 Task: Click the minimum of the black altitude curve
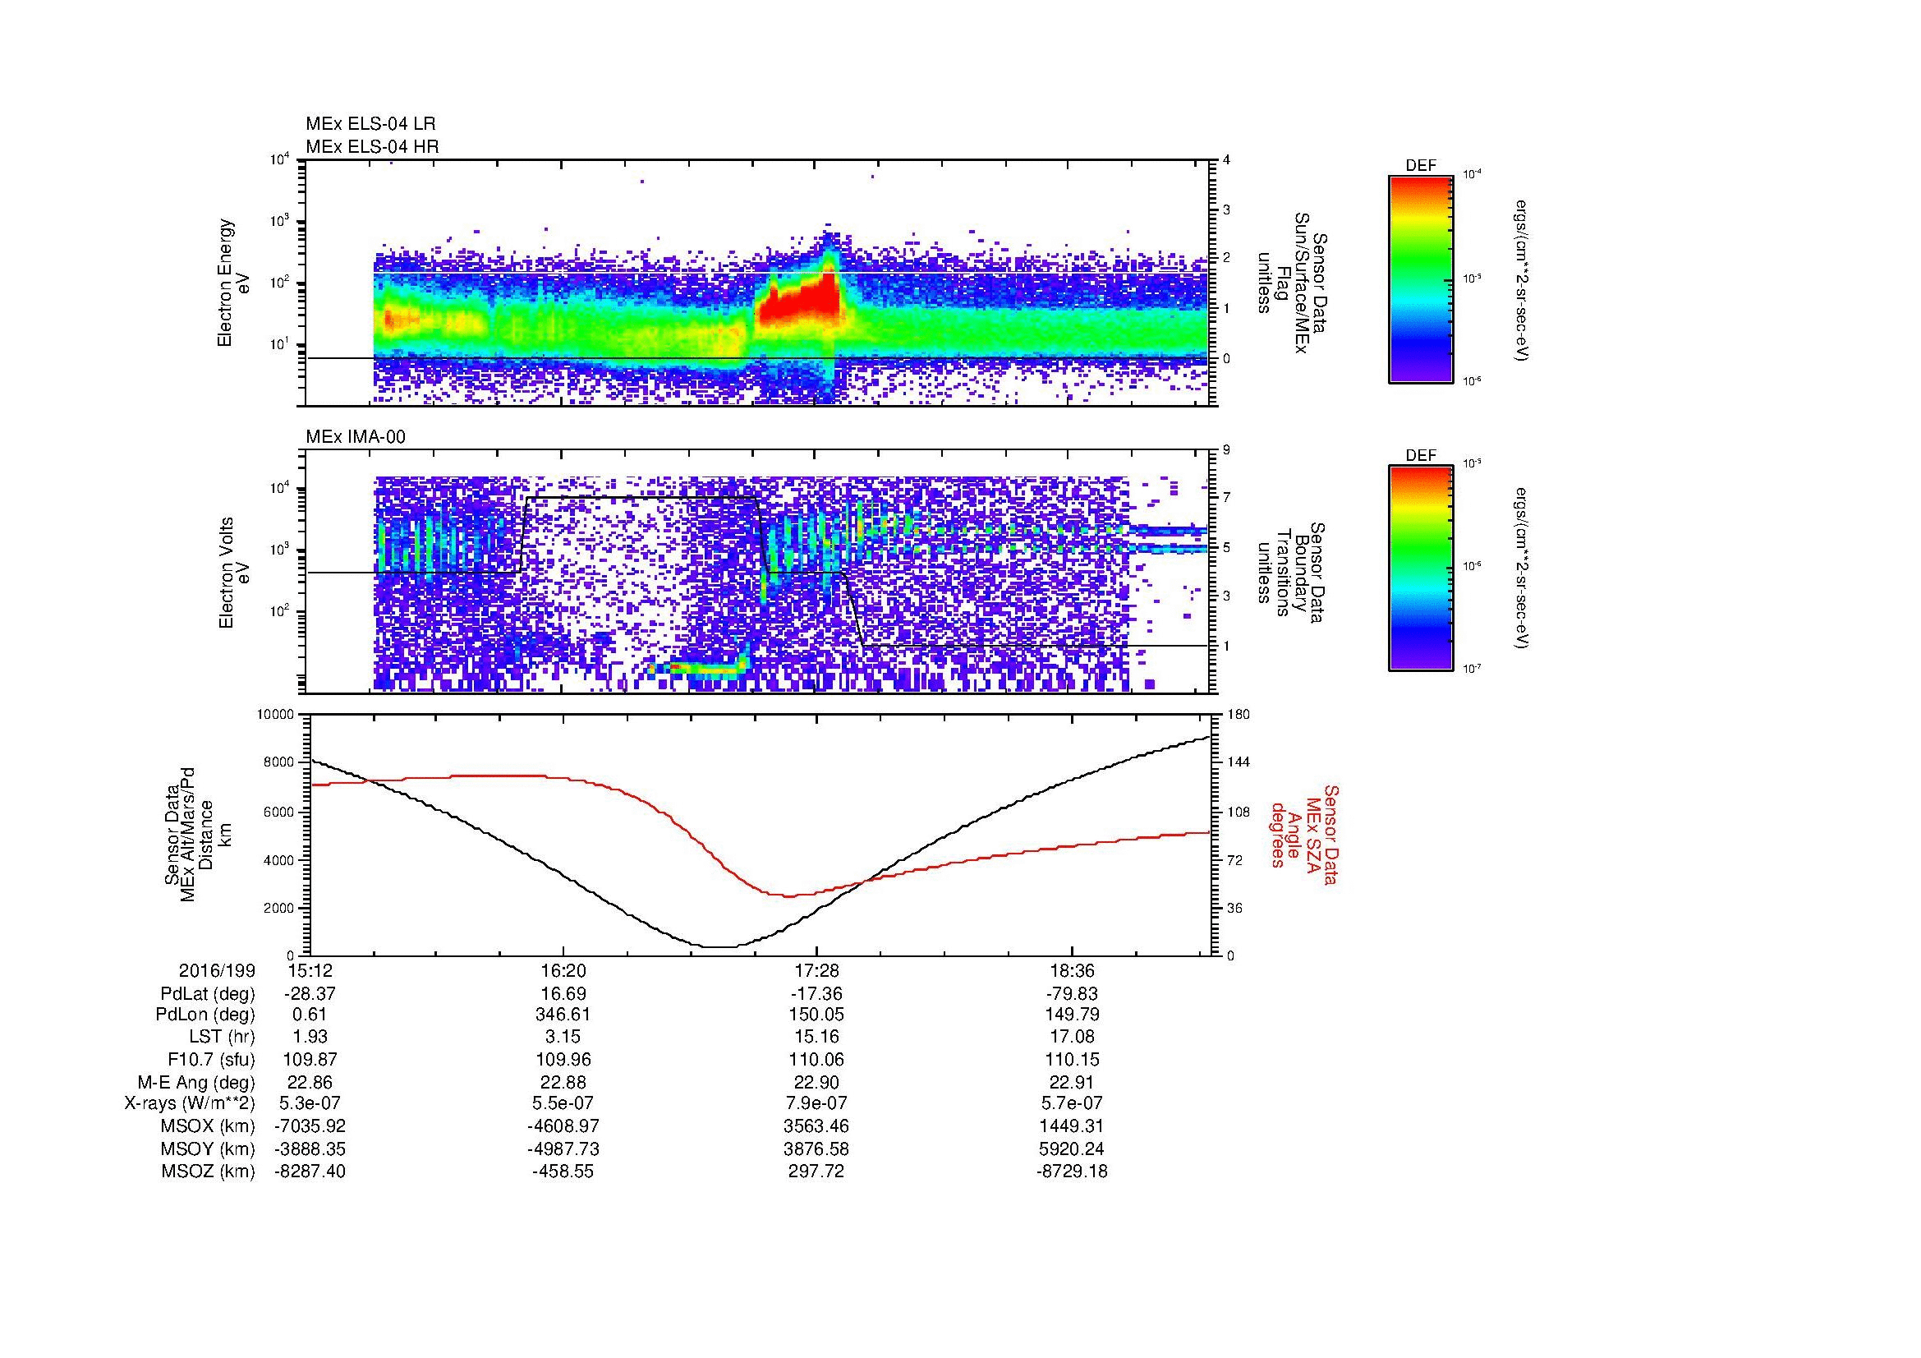[x=718, y=946]
